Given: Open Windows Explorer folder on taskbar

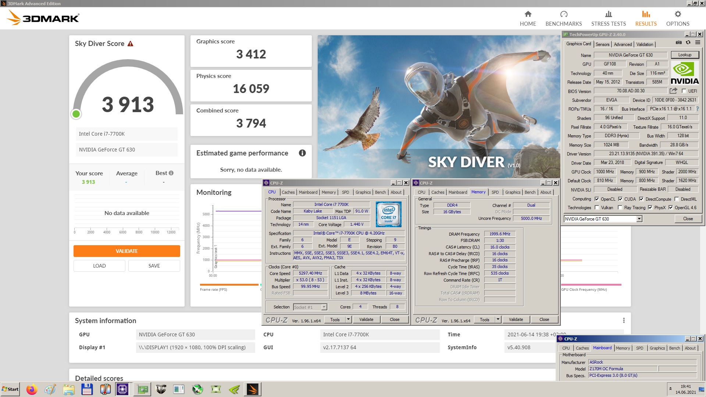Looking at the screenshot, I should (68, 389).
